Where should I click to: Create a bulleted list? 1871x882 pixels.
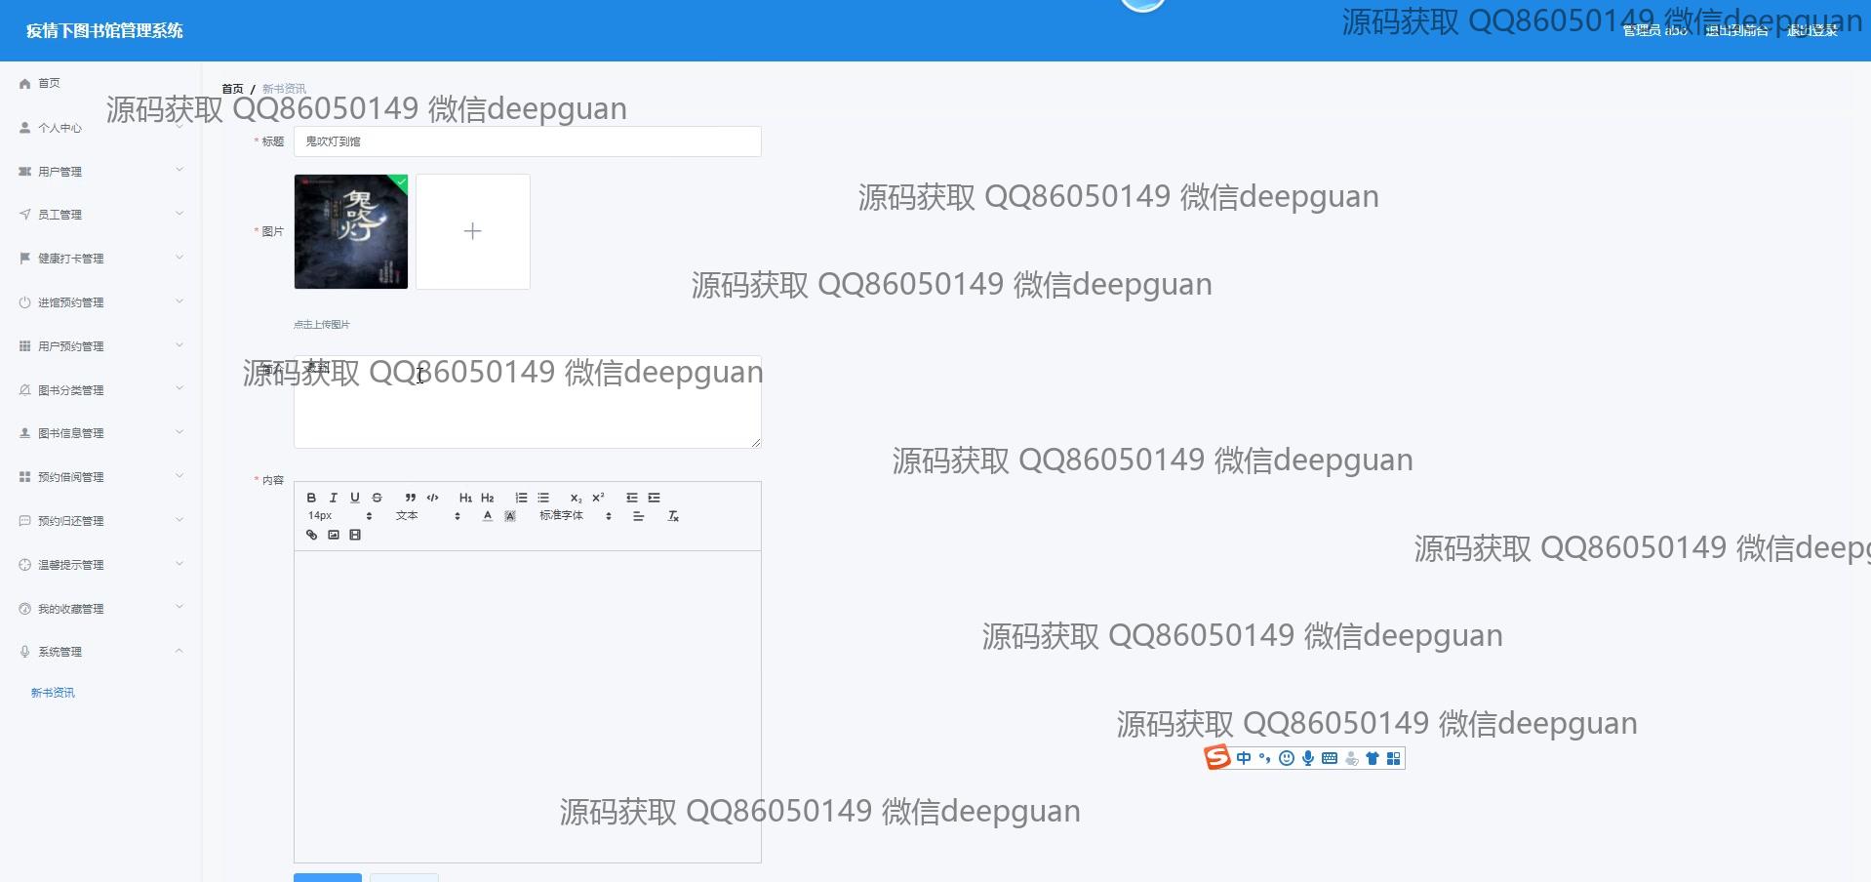click(543, 498)
